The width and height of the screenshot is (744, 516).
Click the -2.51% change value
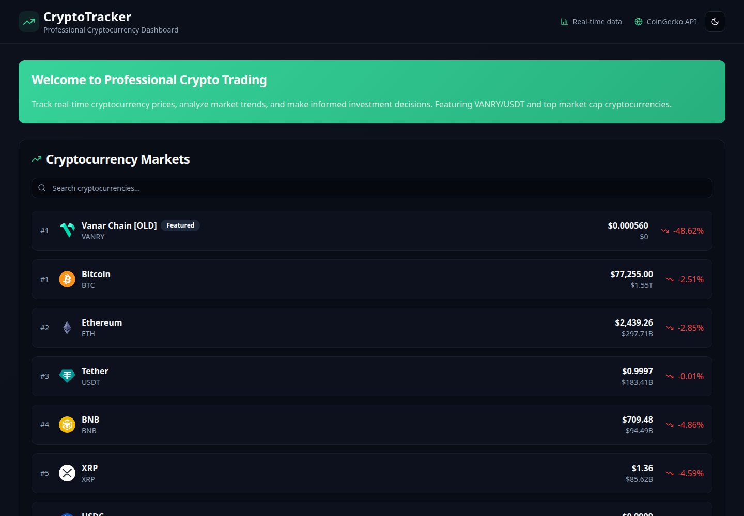691,279
